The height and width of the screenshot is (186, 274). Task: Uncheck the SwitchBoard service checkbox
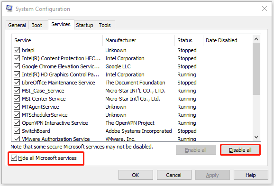pos(17,130)
